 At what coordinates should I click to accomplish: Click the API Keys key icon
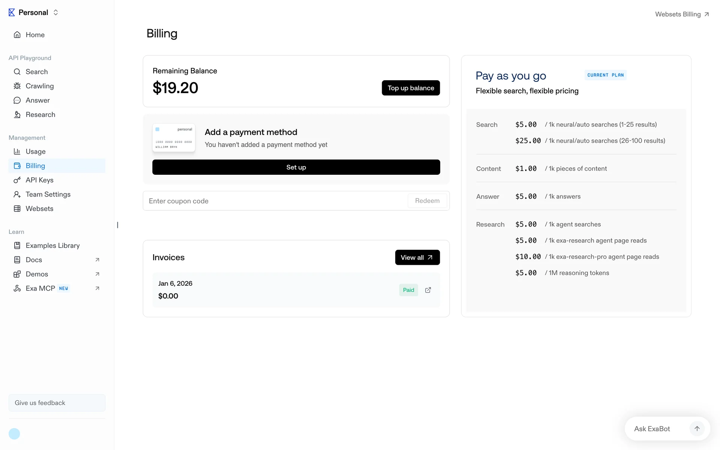(17, 180)
